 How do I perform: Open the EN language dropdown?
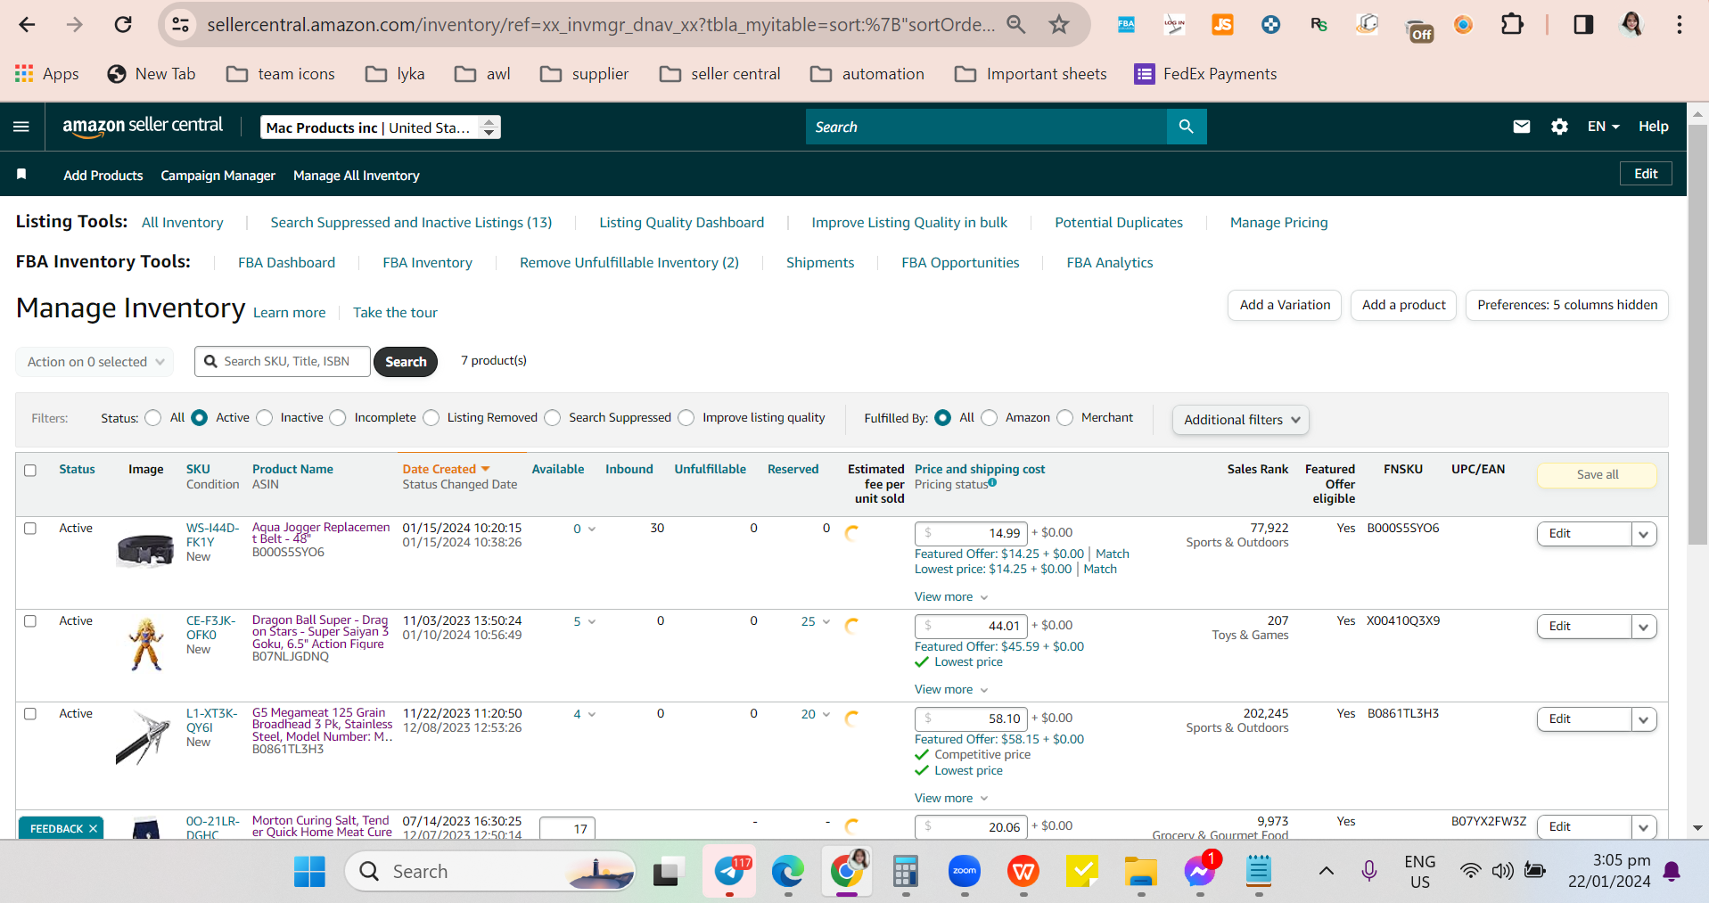pos(1603,127)
